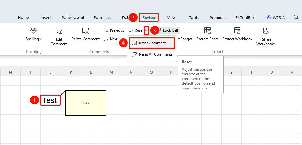
Task: Jump to the Next comment
Action: click(x=111, y=39)
